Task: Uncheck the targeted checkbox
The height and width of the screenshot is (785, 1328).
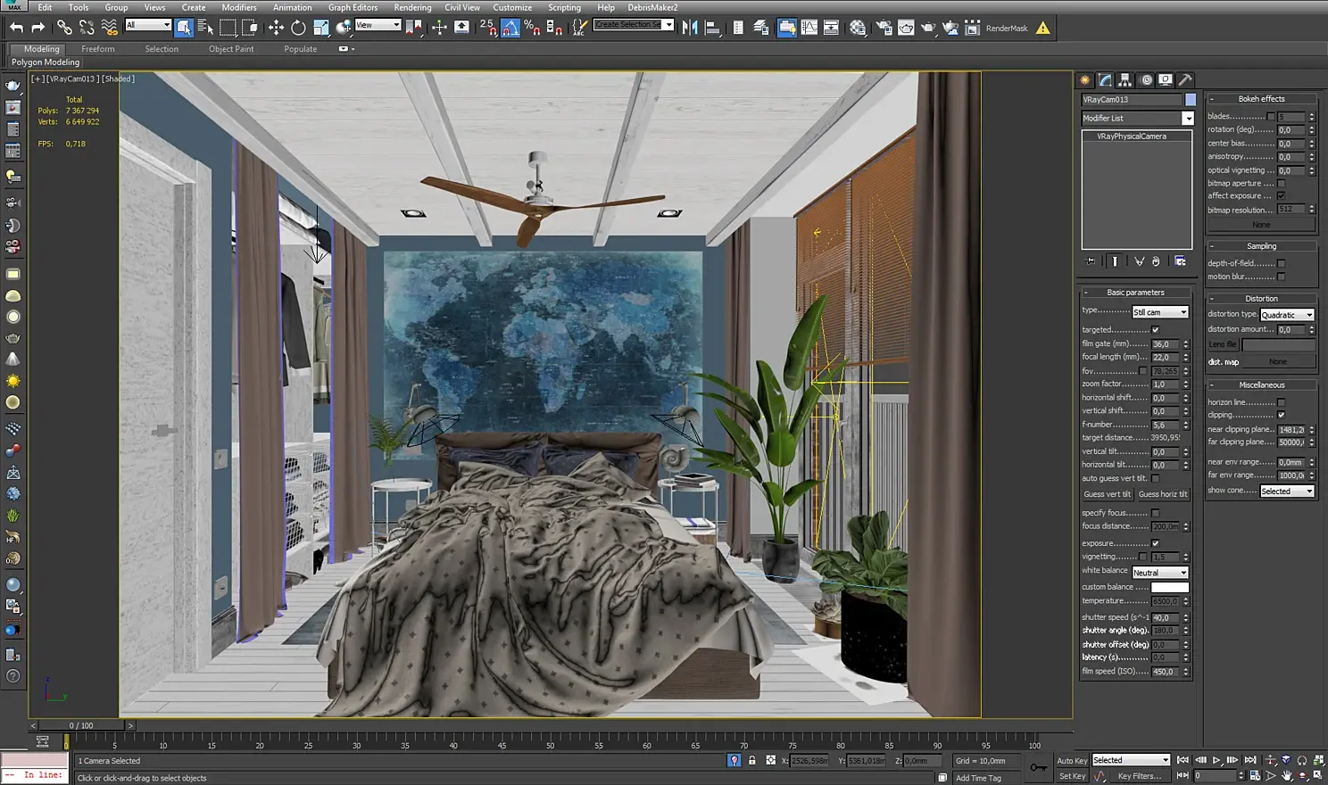Action: click(1155, 330)
